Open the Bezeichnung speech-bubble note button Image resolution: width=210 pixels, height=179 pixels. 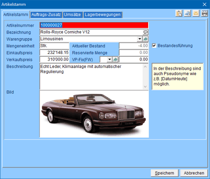[145, 32]
